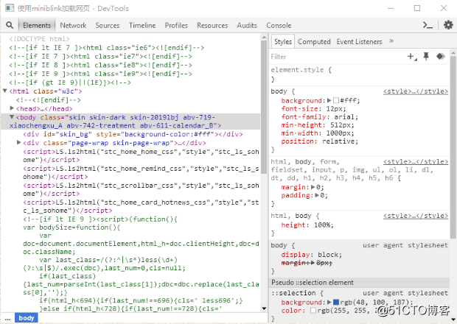
Task: Open the Timeline tab
Action: tap(142, 26)
